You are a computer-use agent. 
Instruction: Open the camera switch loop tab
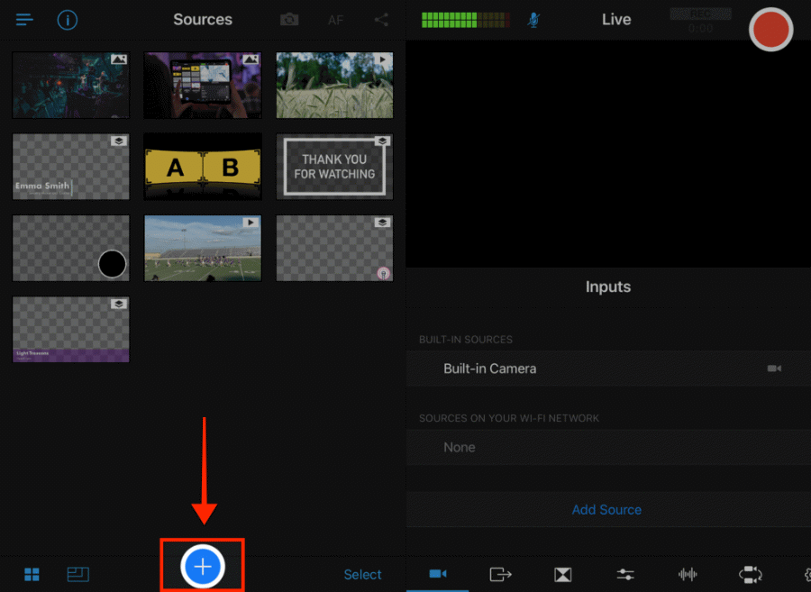click(x=751, y=574)
